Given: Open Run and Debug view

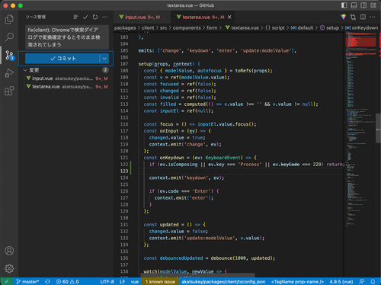Looking at the screenshot, I should (x=9, y=73).
